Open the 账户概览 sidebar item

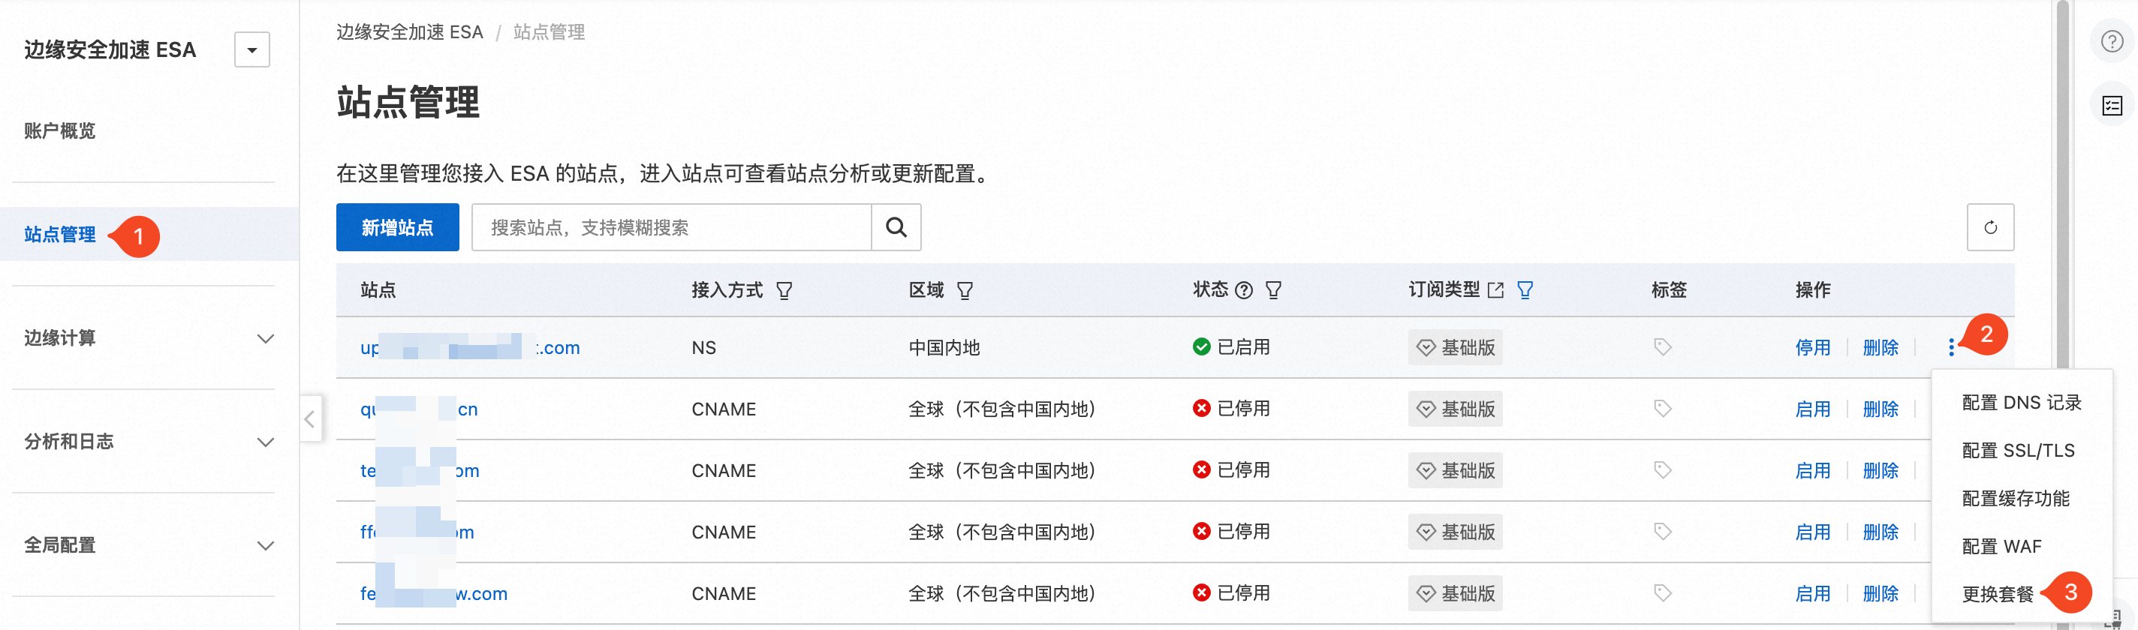point(60,131)
